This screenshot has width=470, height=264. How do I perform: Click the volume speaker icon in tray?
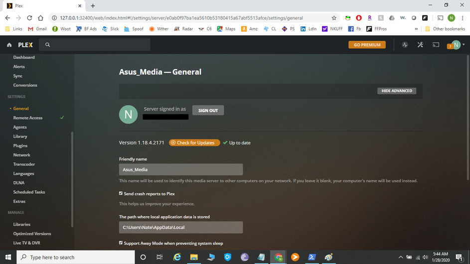(x=425, y=257)
